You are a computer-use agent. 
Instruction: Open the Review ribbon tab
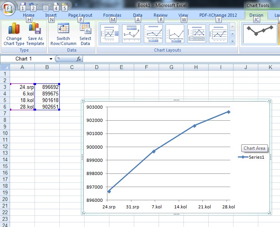tap(161, 15)
